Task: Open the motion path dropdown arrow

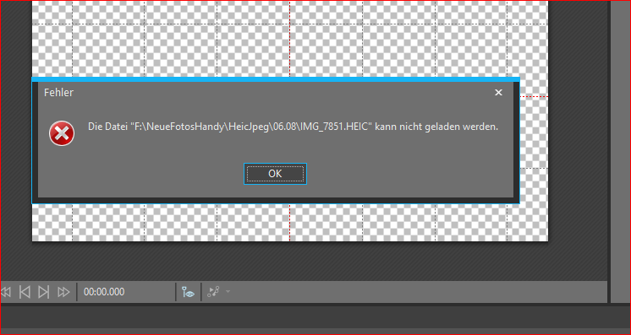Action: pos(228,292)
